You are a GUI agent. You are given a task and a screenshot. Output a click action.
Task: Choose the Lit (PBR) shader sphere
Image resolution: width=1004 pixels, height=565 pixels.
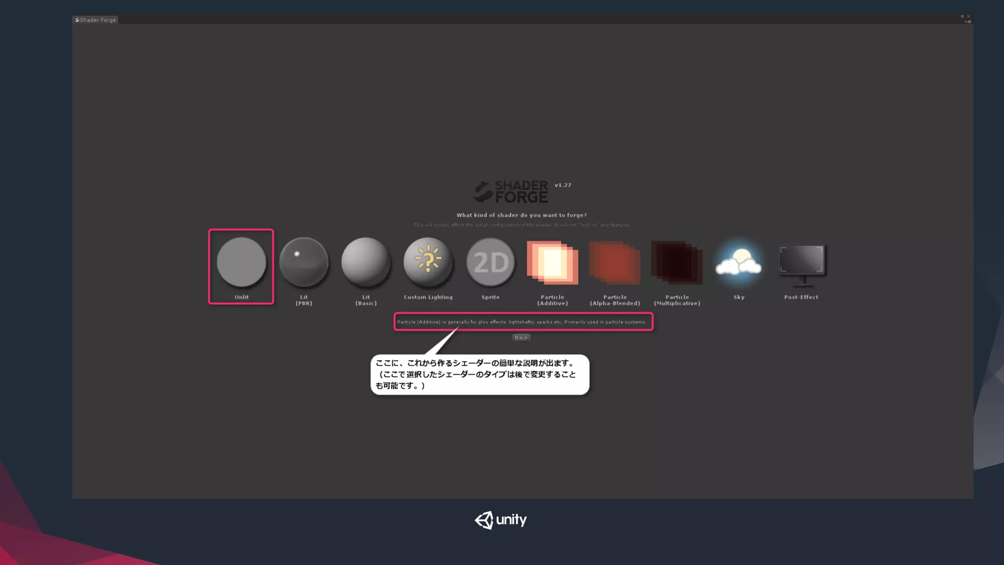(x=303, y=262)
